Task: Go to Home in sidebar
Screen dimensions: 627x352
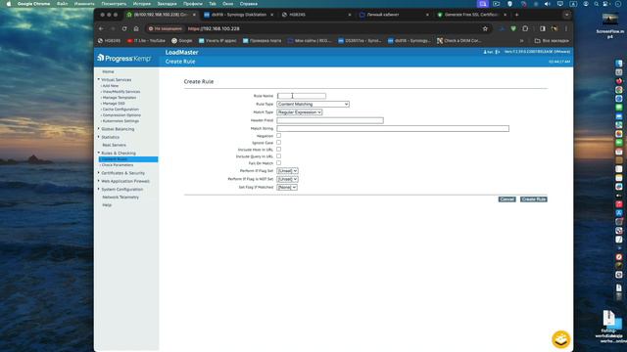Action: pyautogui.click(x=108, y=71)
